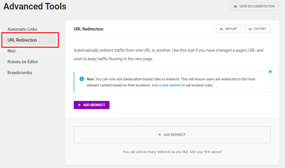Viewport: 285px width, 168px height.
Task: Click the plus icon on purple ADD REDIRECT button
Action: (x=79, y=105)
